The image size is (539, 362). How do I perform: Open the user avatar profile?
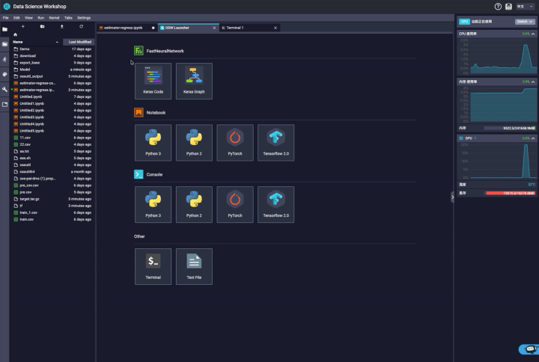tap(508, 7)
